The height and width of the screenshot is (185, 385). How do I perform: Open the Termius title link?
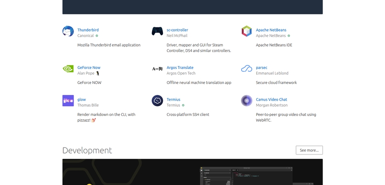[173, 99]
